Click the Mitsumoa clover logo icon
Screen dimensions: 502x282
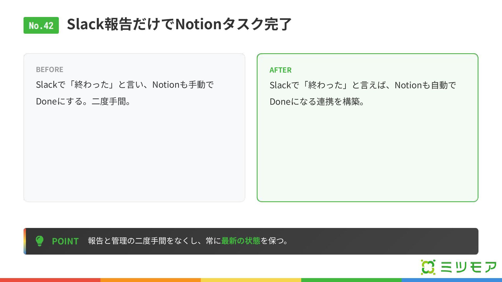click(x=428, y=267)
